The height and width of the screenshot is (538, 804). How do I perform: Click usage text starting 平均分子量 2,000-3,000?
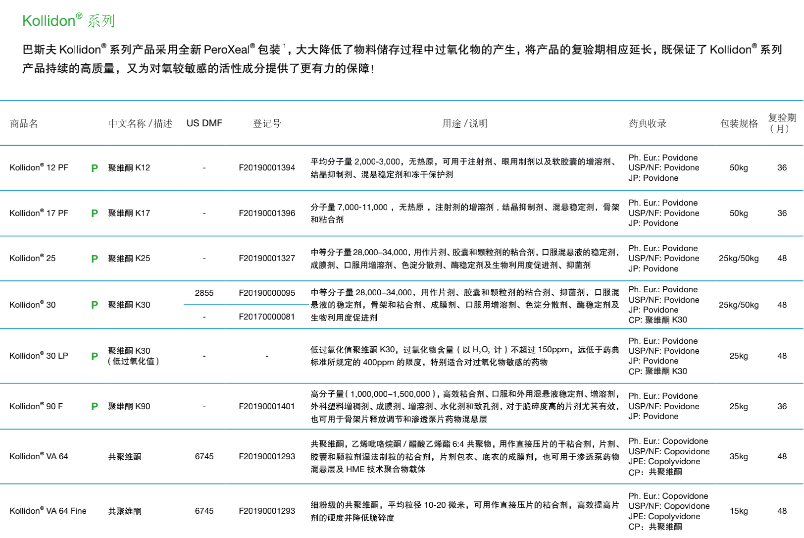pyautogui.click(x=465, y=168)
